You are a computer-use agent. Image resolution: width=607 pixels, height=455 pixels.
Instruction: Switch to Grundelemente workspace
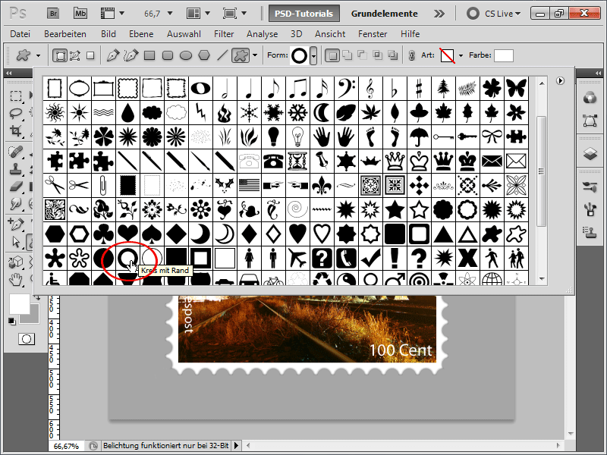click(385, 14)
